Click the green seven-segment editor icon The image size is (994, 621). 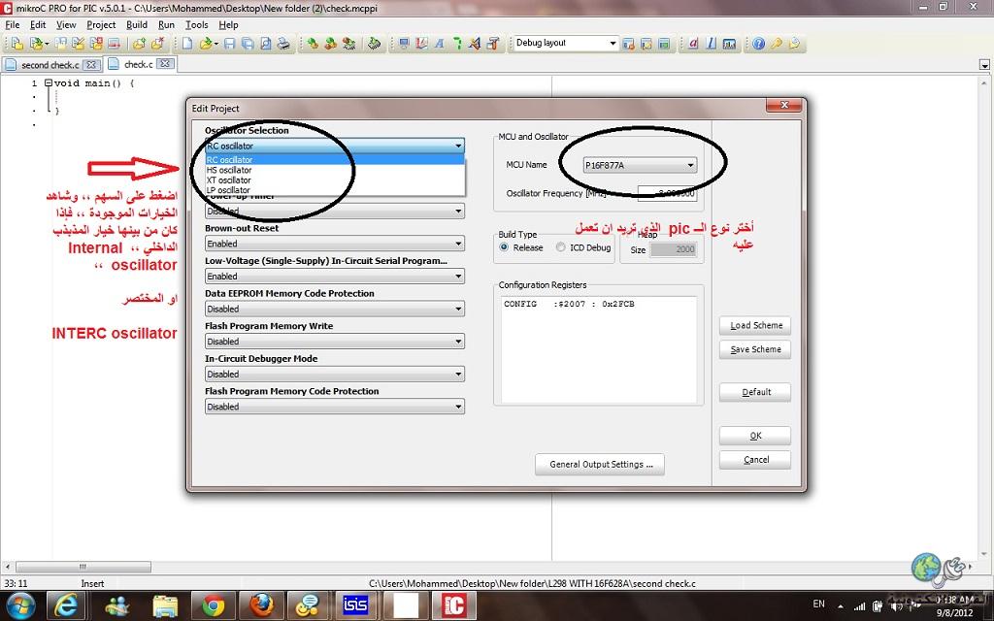click(457, 44)
